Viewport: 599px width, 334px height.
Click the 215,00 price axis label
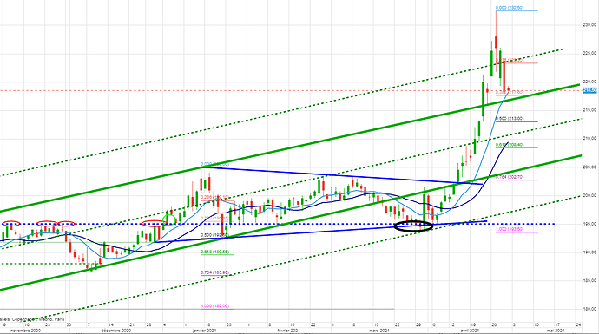589,110
